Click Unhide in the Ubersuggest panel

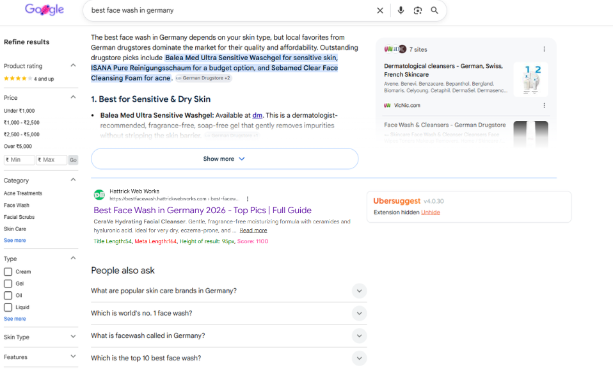tap(431, 213)
